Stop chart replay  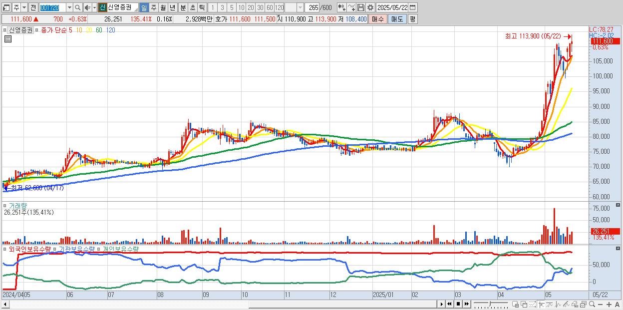tap(458, 304)
